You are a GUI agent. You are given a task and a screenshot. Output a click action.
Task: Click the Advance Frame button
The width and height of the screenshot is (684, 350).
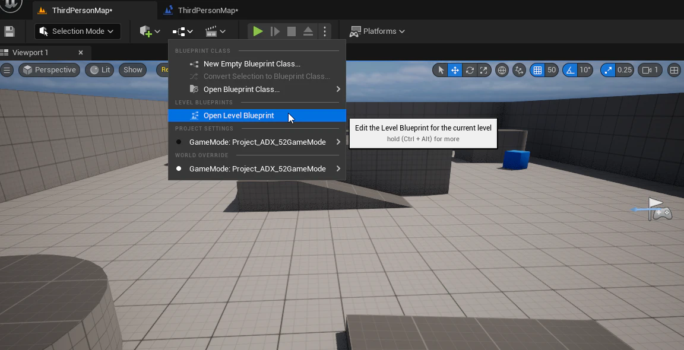(x=275, y=31)
